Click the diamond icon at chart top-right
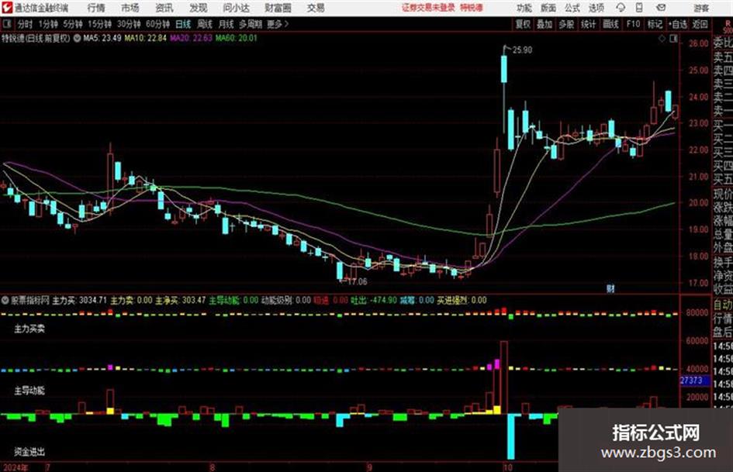This screenshot has height=472, width=733. [662, 39]
